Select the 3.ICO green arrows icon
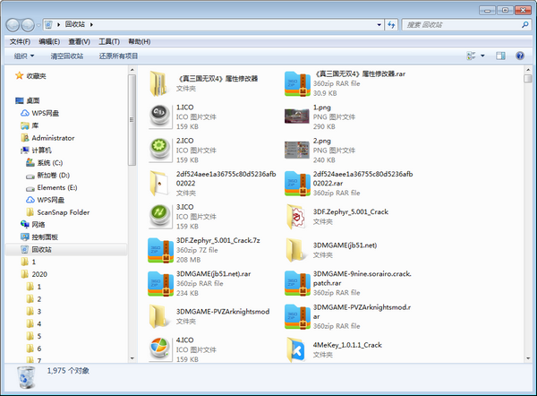Screen dimensions: 537x396 [160, 216]
